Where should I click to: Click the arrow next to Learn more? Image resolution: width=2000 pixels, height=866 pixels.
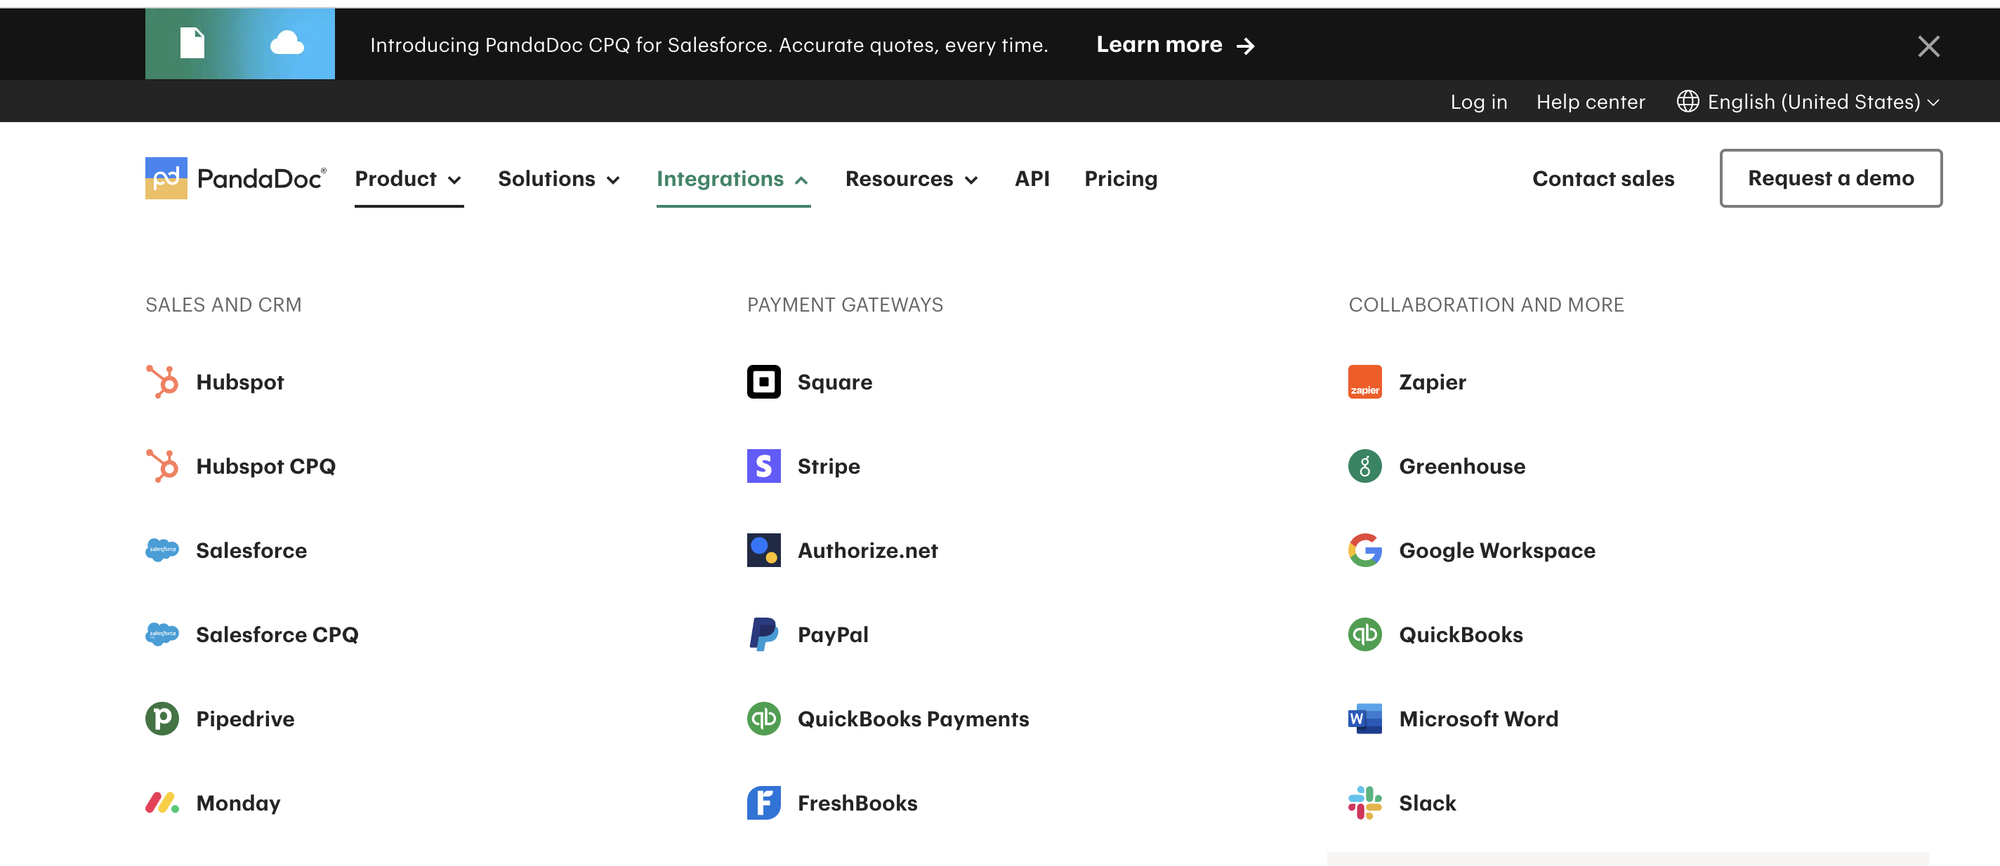pos(1245,46)
